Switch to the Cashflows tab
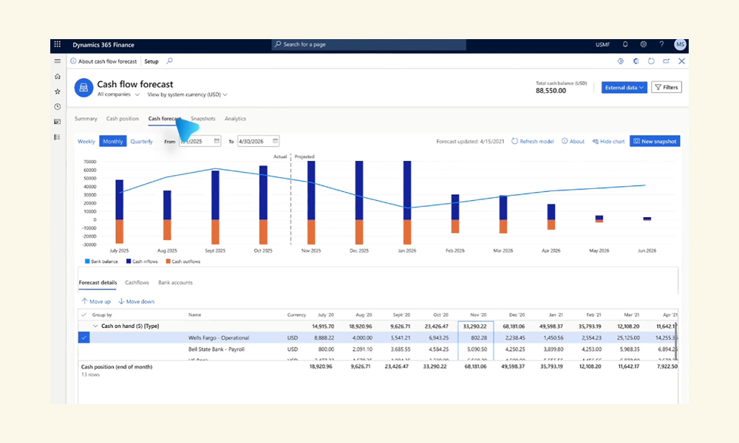739x443 pixels. [137, 283]
